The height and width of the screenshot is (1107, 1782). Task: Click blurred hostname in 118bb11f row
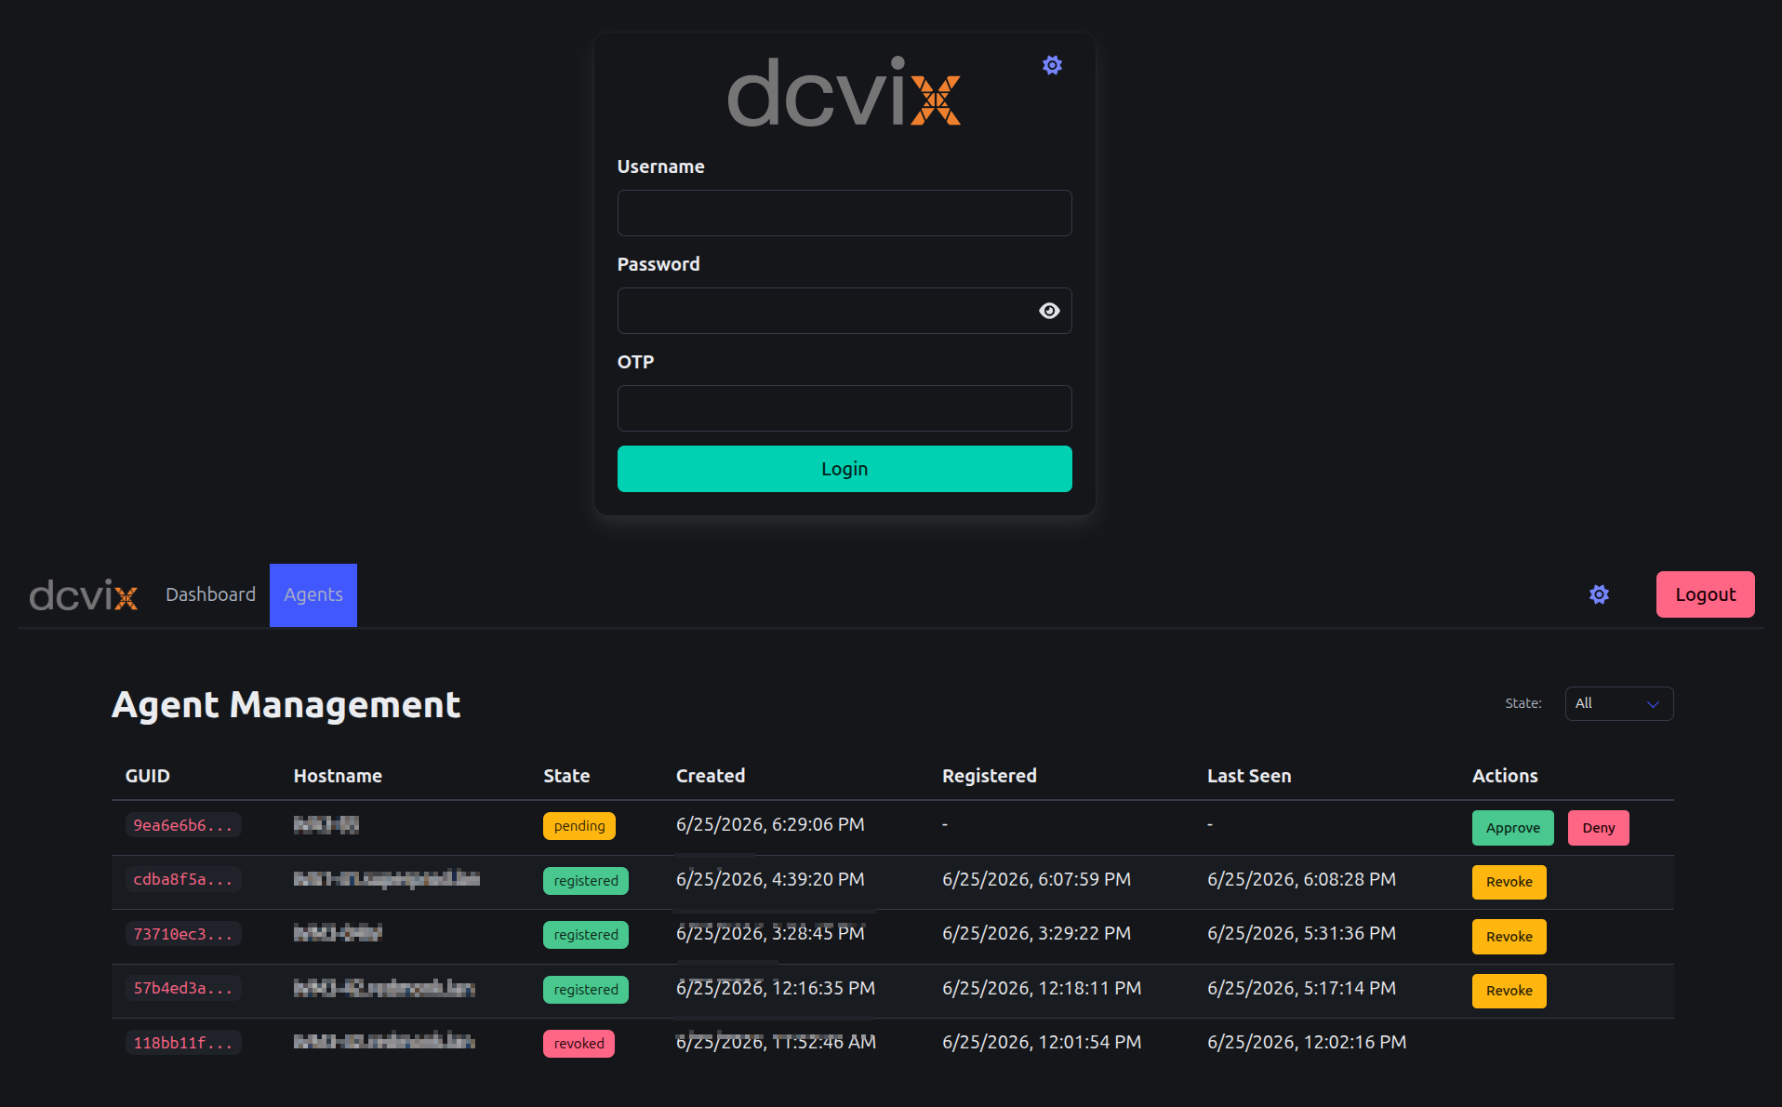pyautogui.click(x=384, y=1042)
